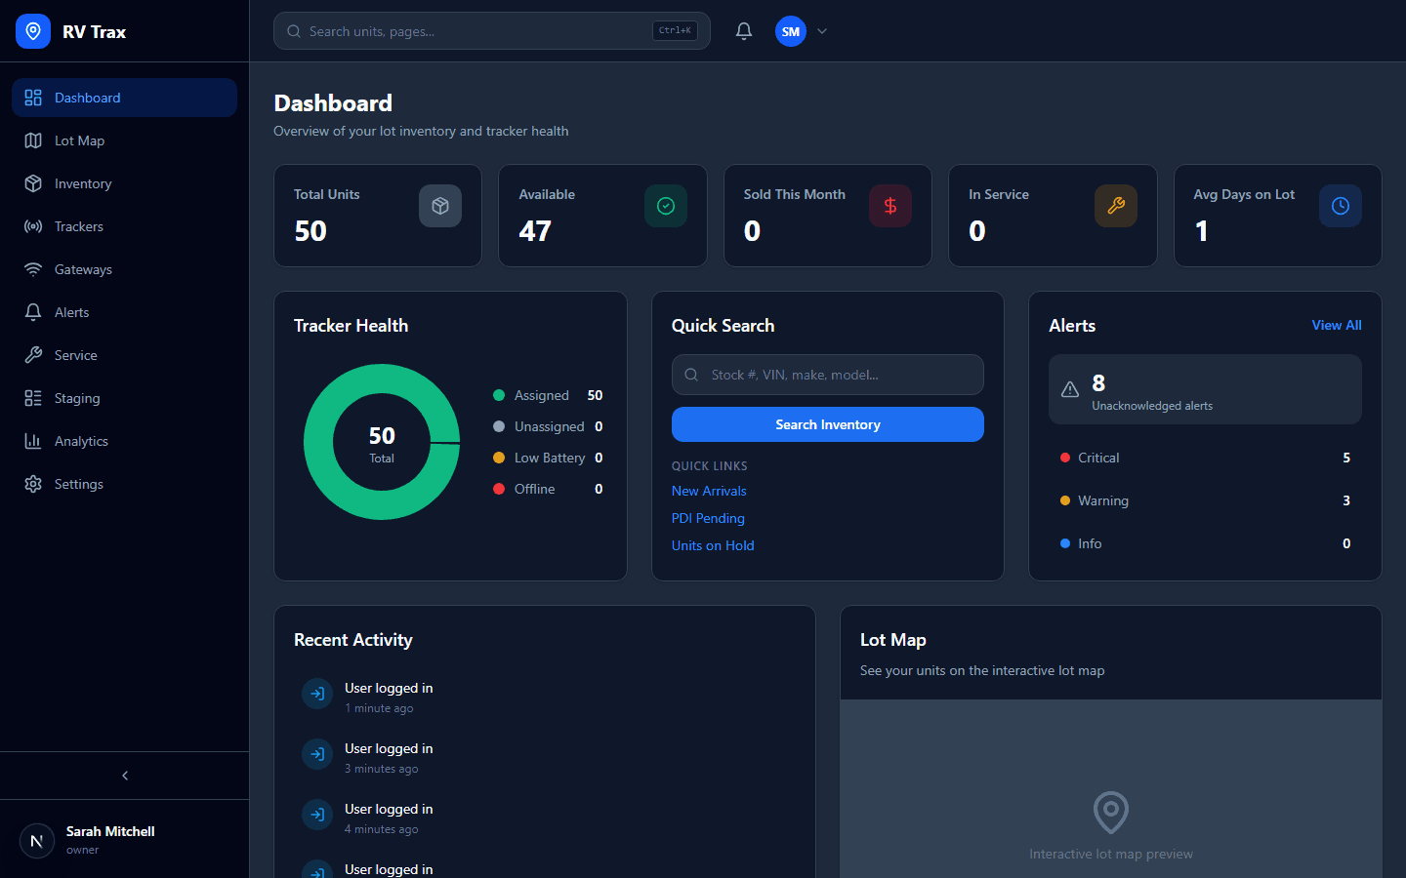Collapse the sidebar with the chevron
The height and width of the screenshot is (878, 1406).
click(124, 775)
